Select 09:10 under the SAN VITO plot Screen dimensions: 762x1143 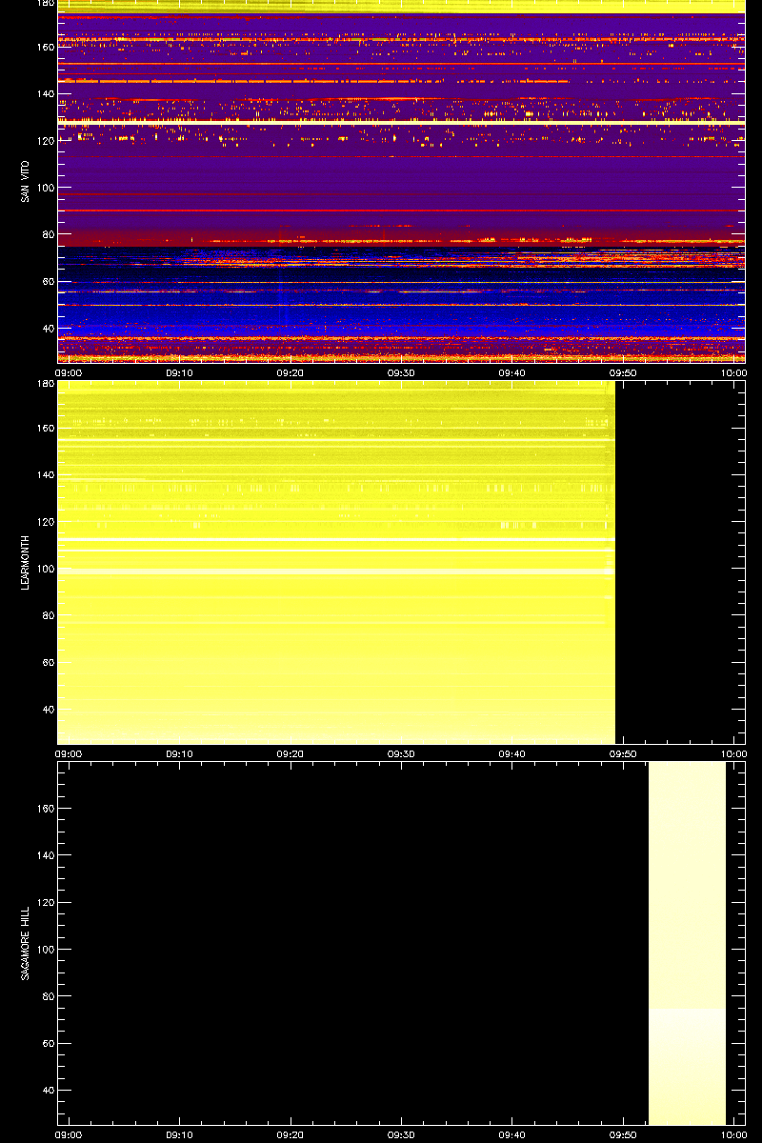(x=180, y=373)
